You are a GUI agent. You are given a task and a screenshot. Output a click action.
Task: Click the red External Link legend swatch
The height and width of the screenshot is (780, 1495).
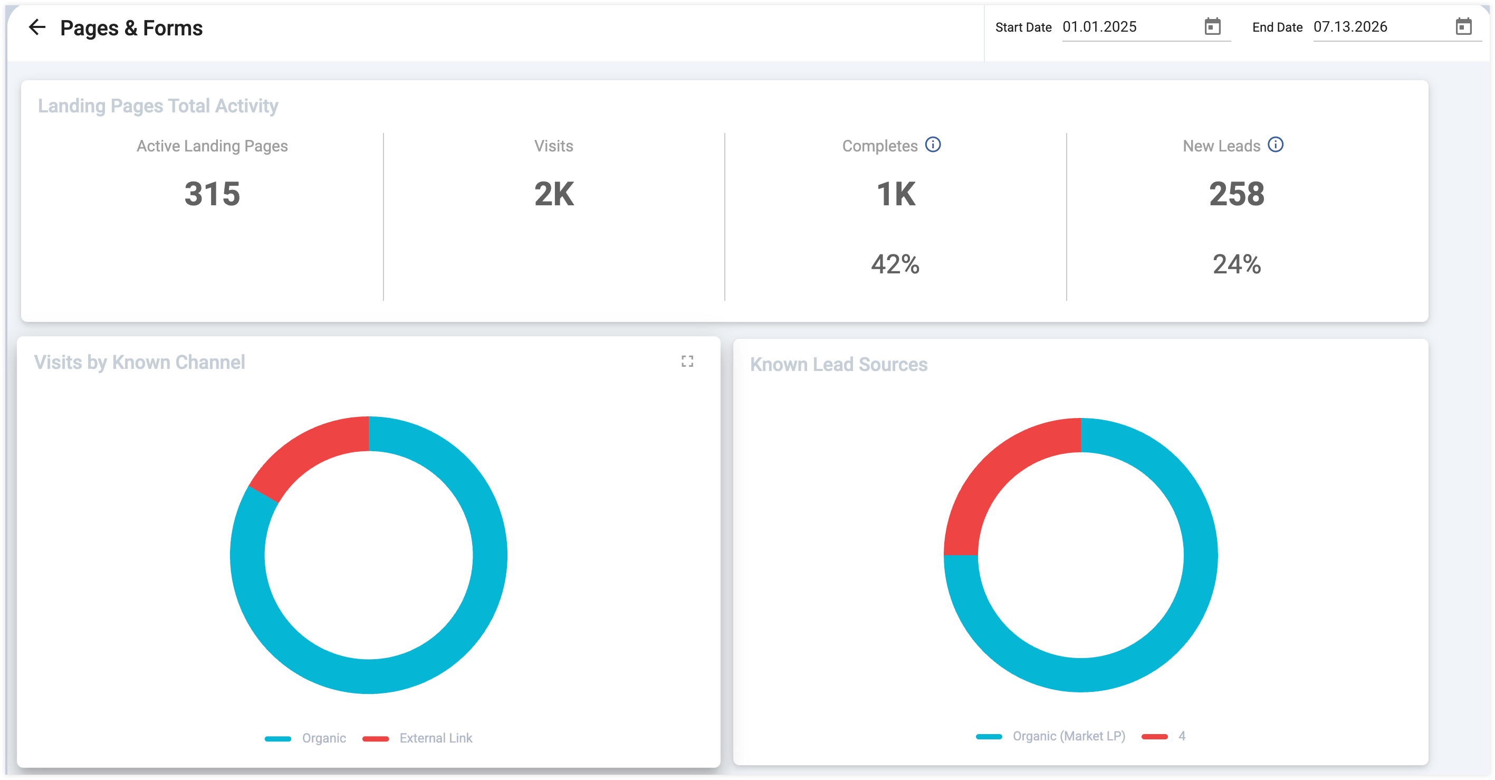pos(376,739)
